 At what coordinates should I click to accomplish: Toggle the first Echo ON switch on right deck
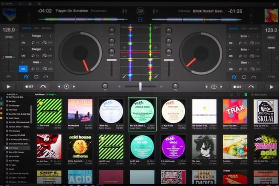231,43
